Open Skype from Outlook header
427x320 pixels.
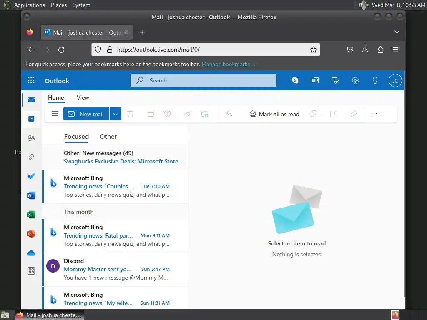295,80
